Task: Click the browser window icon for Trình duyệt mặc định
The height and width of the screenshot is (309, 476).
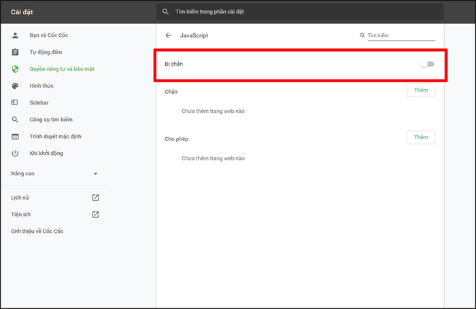Action: click(15, 137)
